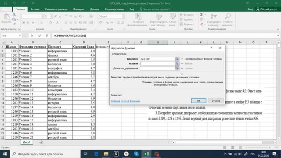This screenshot has width=281, height=158.
Task: Open the 'Справка по этой функции' help link
Action: [x=125, y=101]
